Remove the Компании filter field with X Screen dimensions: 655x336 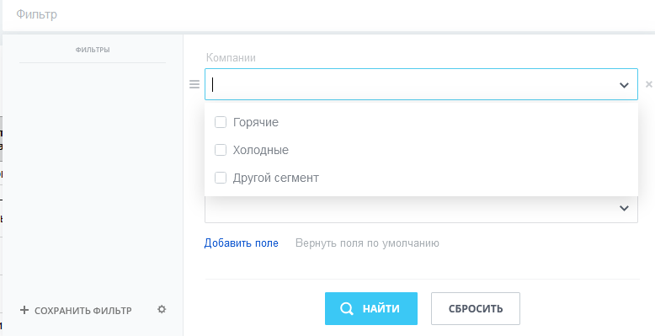[x=649, y=84]
